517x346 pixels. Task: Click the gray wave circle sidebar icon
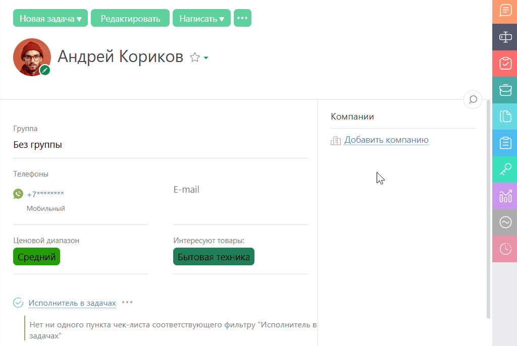(x=505, y=222)
